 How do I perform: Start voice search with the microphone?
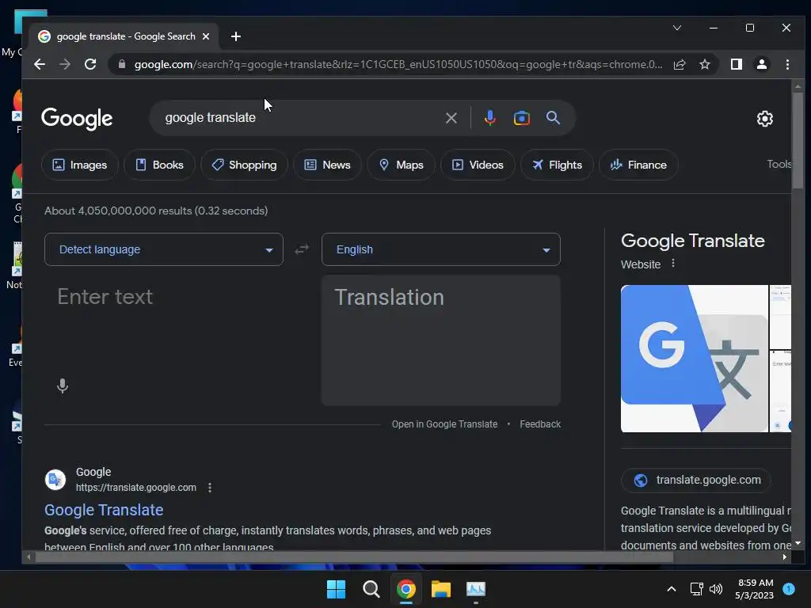489,118
